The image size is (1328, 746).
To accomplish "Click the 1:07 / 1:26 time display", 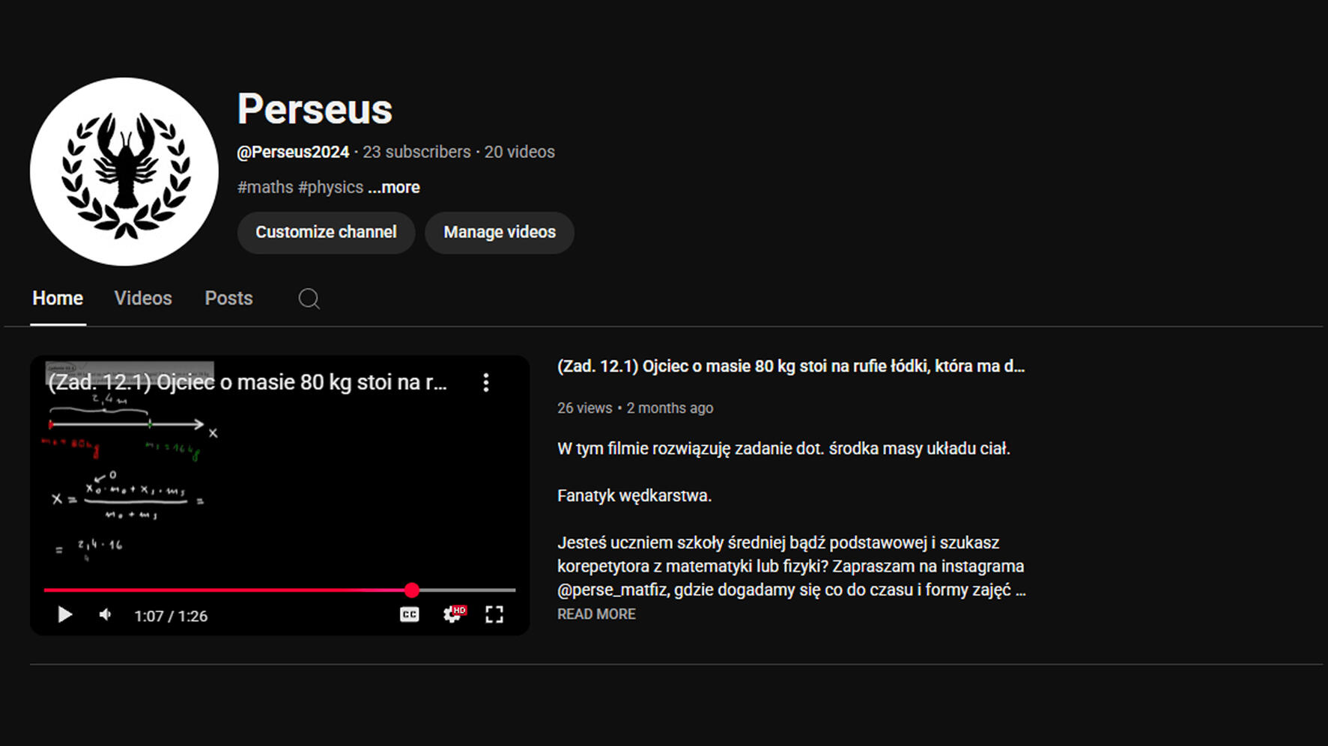I will pyautogui.click(x=171, y=617).
